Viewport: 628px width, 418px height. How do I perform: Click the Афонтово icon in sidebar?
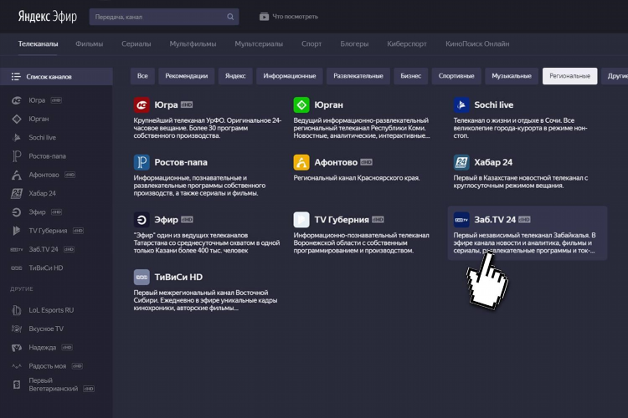click(17, 175)
